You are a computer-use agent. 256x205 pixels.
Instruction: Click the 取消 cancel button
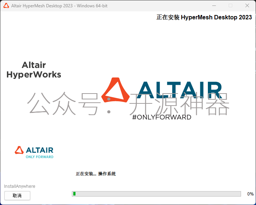coord(17,195)
